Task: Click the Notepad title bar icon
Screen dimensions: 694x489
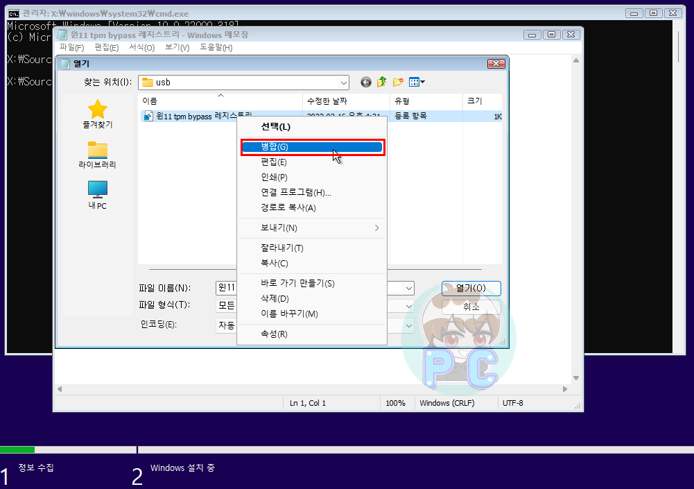Action: click(x=62, y=35)
